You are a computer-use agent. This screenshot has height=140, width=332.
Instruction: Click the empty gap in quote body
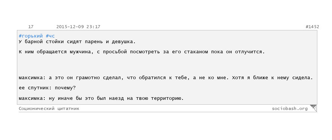coord(167,65)
